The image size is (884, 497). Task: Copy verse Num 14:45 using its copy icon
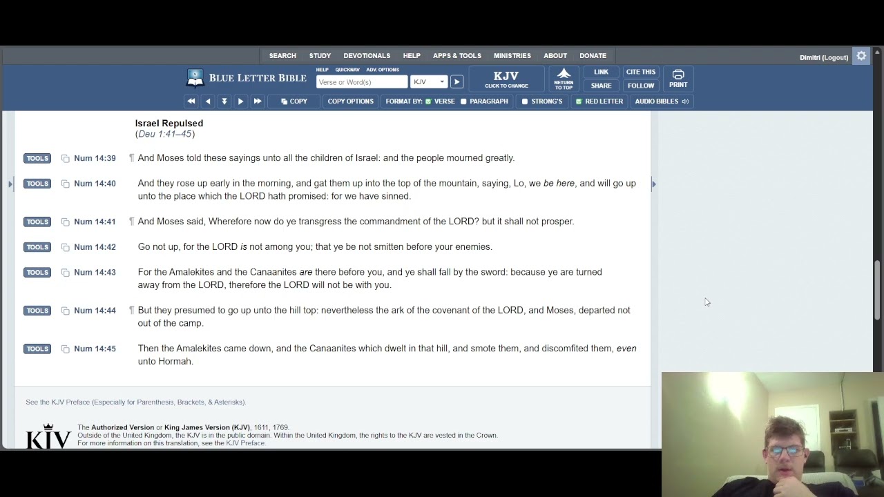coord(65,349)
